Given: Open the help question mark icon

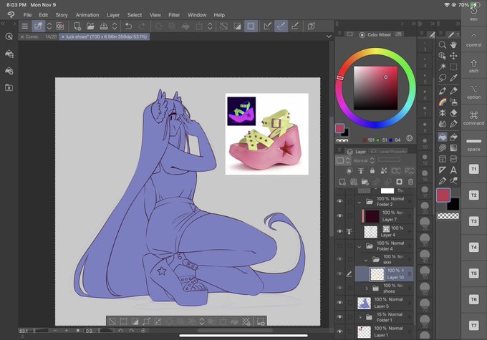Looking at the screenshot, I should point(311,26).
